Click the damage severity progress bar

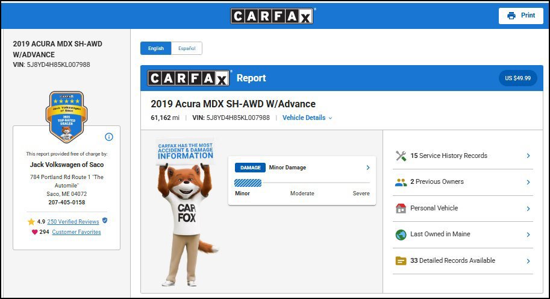click(x=302, y=183)
